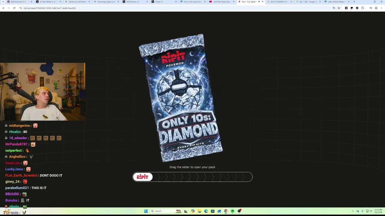The height and width of the screenshot is (216, 385).
Task: Click the ritualzz chat username
Action: click(15, 132)
